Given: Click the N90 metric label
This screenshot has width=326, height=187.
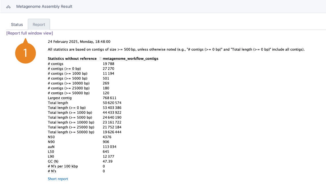Looking at the screenshot, I should (x=51, y=142).
